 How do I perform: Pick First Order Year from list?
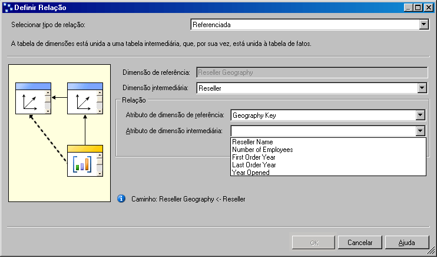[254, 157]
